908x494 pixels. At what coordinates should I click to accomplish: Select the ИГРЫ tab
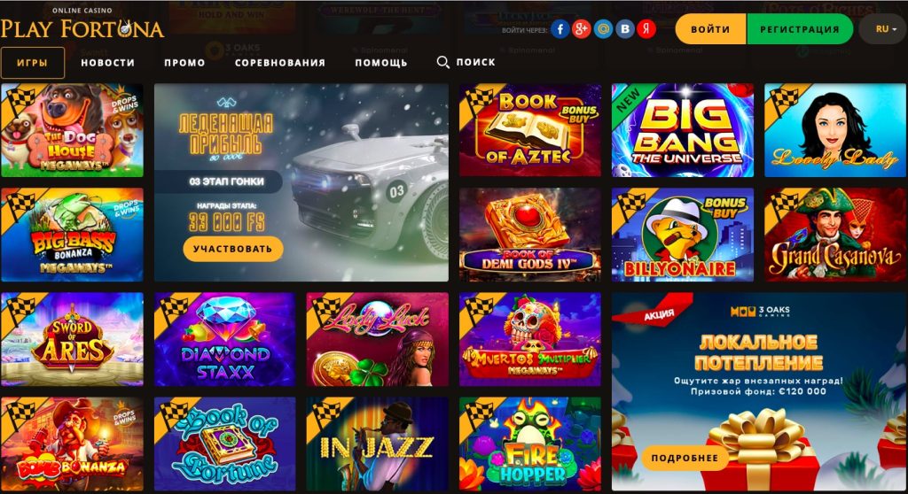(33, 63)
